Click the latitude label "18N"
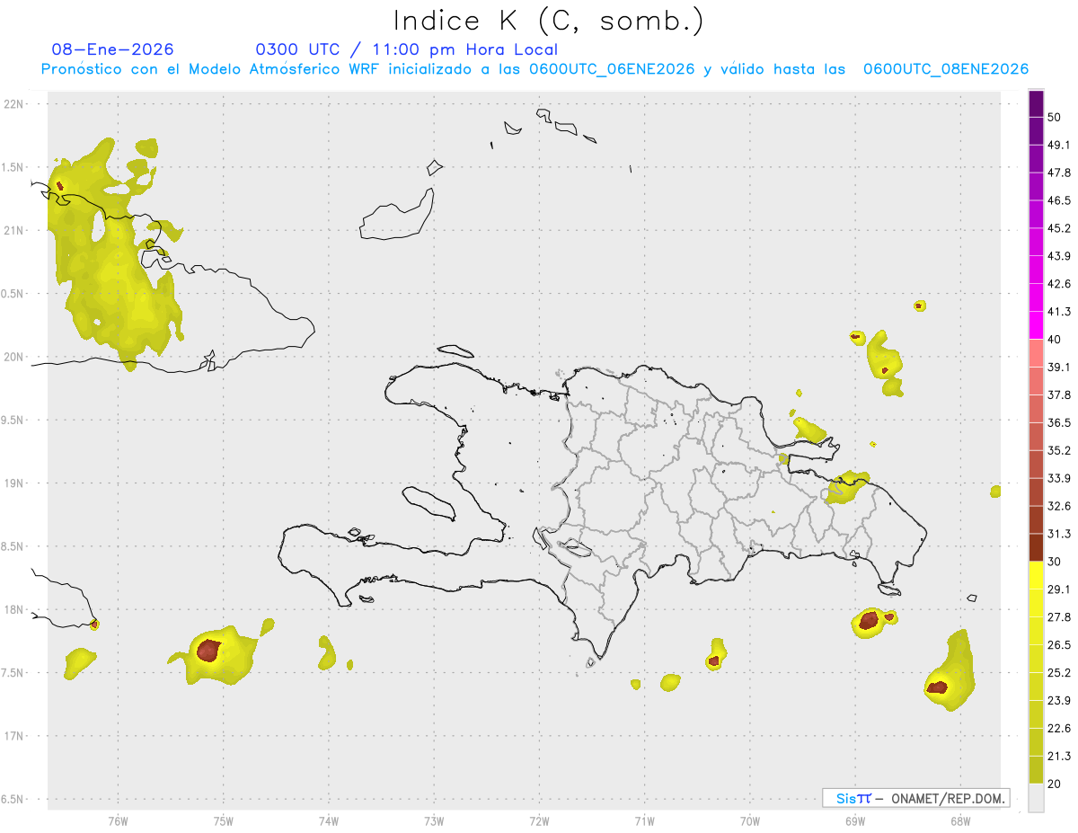The image size is (1078, 833). click(x=14, y=610)
